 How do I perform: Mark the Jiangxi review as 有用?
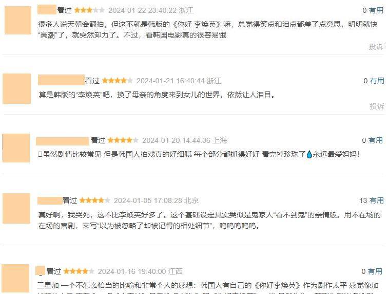pos(375,271)
